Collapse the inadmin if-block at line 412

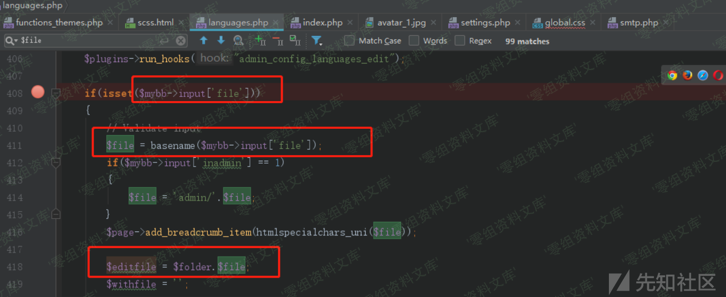click(x=56, y=163)
